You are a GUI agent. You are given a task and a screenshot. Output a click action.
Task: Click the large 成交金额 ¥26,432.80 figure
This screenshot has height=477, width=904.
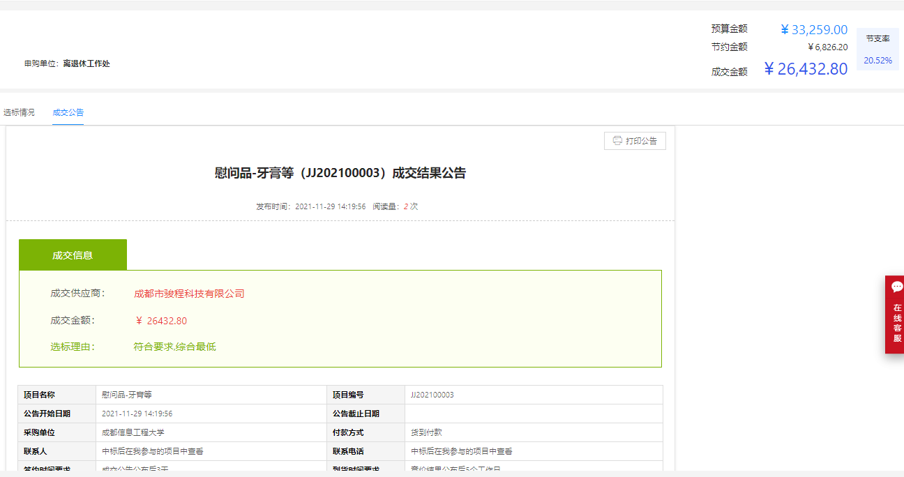click(x=806, y=69)
